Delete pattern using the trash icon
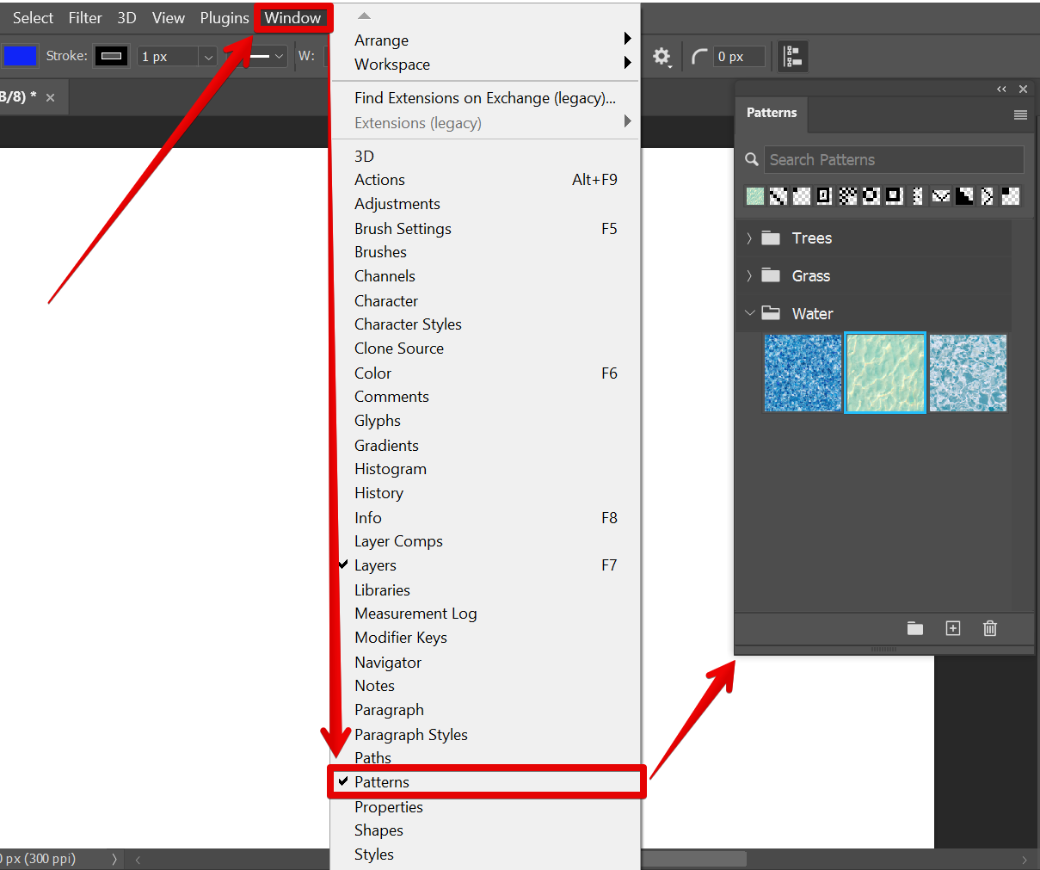 pos(990,629)
